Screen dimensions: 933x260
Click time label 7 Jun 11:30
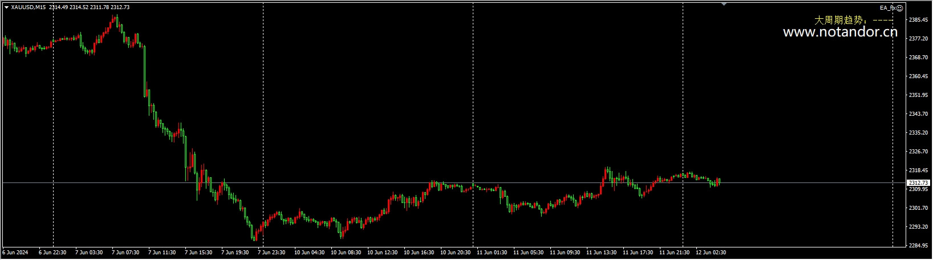coord(162,252)
